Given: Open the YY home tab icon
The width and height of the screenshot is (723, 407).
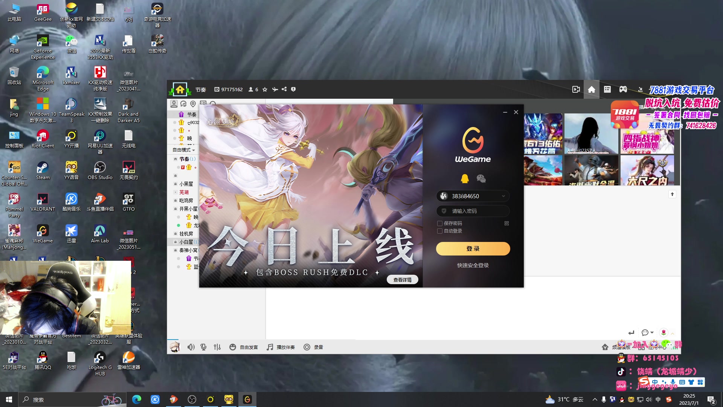Looking at the screenshot, I should 592,89.
